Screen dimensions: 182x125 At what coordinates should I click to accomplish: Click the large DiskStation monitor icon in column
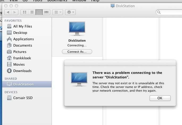(x=77, y=29)
